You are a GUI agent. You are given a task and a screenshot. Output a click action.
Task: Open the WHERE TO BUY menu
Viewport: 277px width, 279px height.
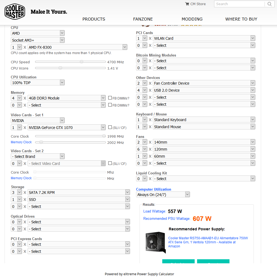[241, 19]
